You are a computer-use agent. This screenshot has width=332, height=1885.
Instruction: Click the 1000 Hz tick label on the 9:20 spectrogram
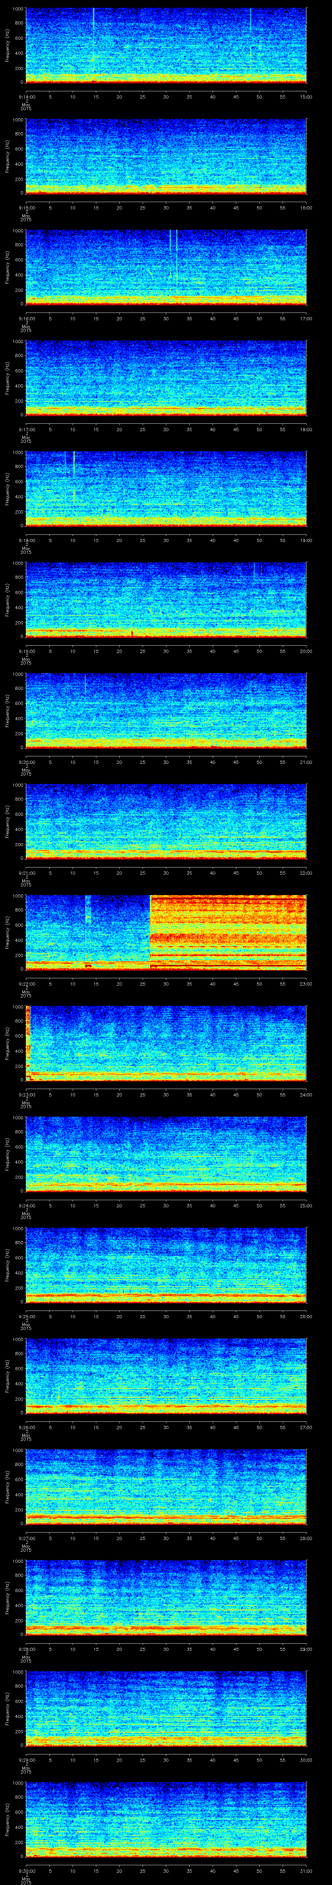coord(17,675)
